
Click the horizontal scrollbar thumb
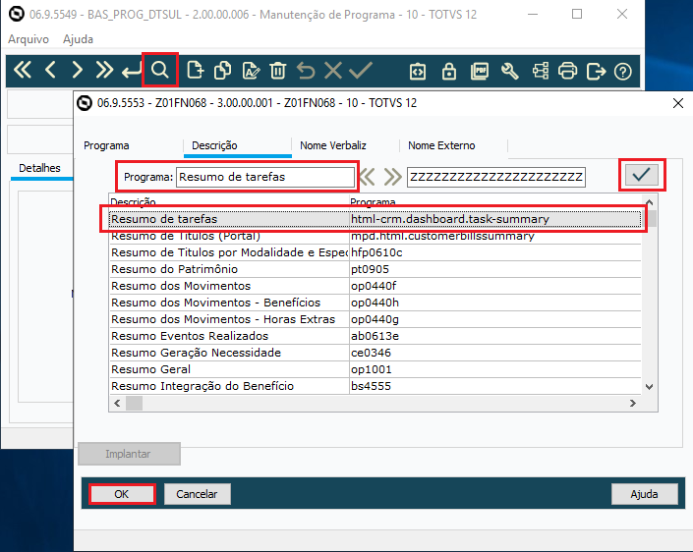tap(135, 403)
